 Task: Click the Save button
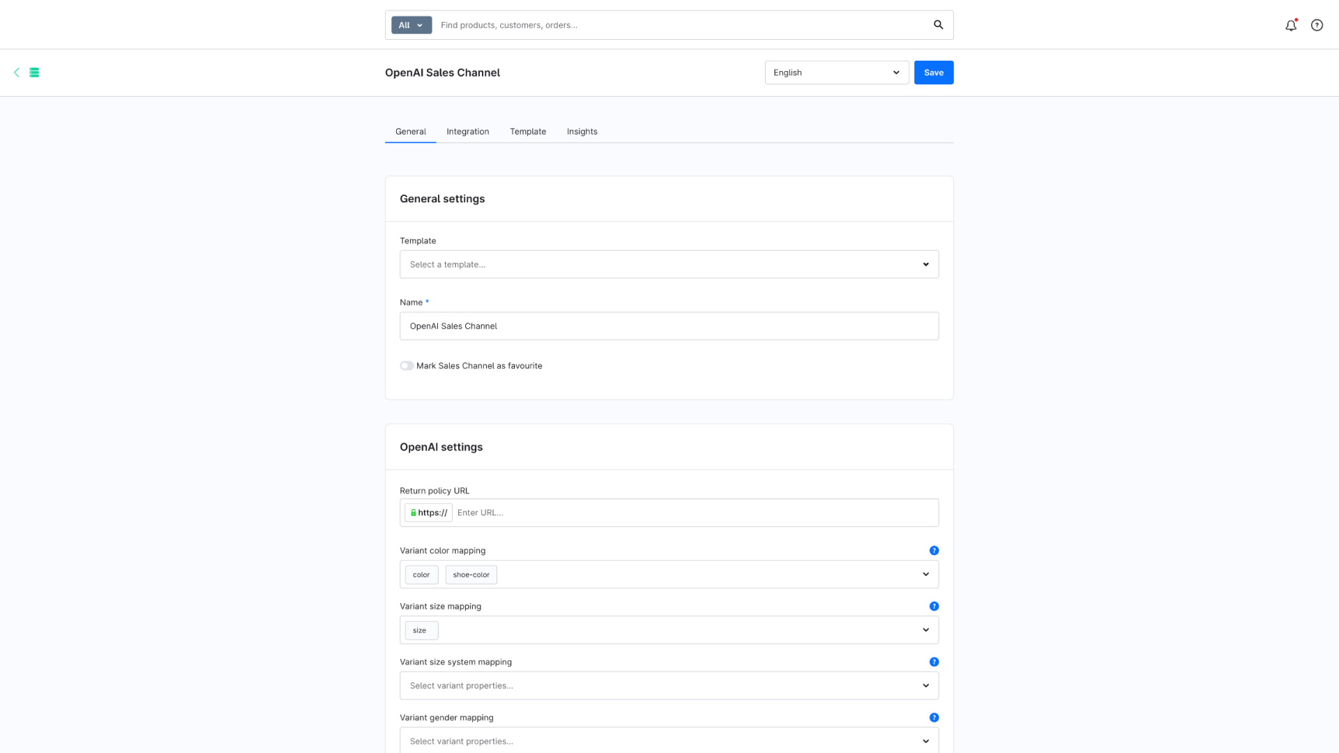933,73
